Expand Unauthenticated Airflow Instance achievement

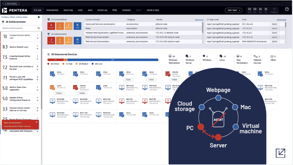pos(38,59)
